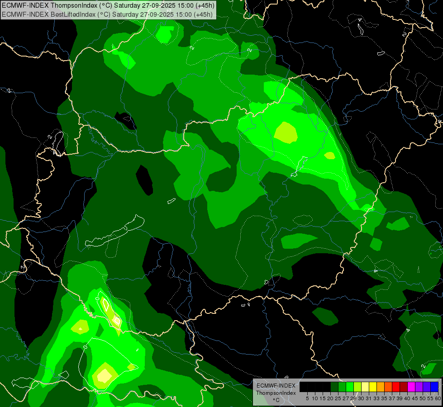
Task: Select the purple 45–50 legend swatch
Action: coord(419,387)
